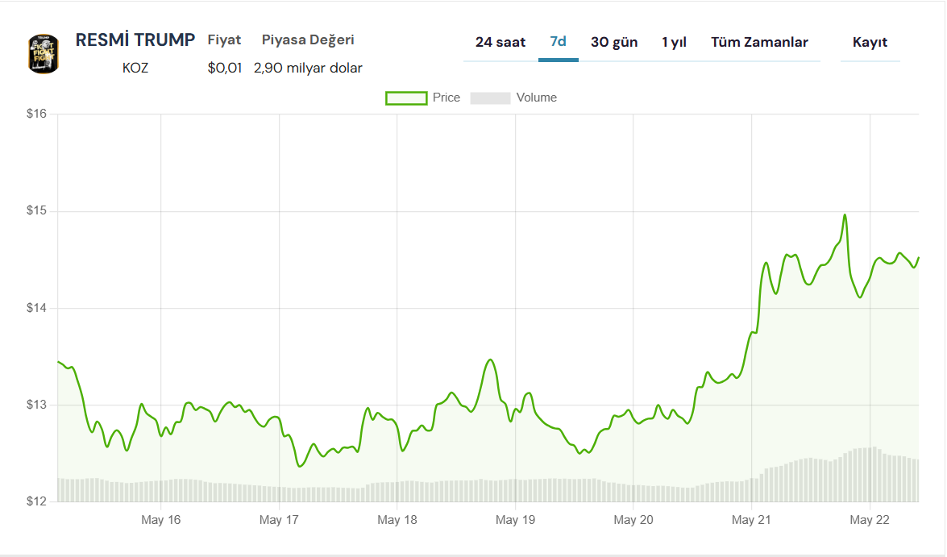The width and height of the screenshot is (947, 557).
Task: Click the RESMİ TRUMP coin logo icon
Action: [x=44, y=54]
